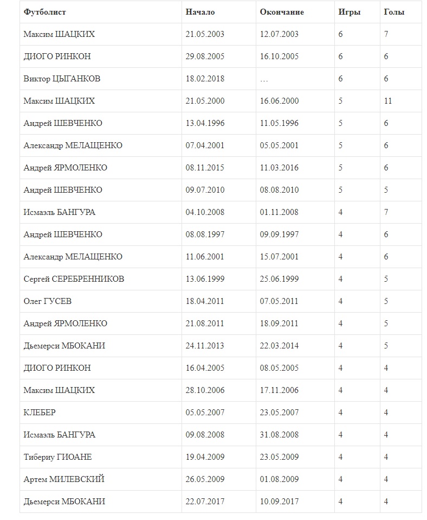Click the Виктор ЦЫГАНКОВ name cell
Image resolution: width=427 pixels, height=520 pixels.
[62, 79]
